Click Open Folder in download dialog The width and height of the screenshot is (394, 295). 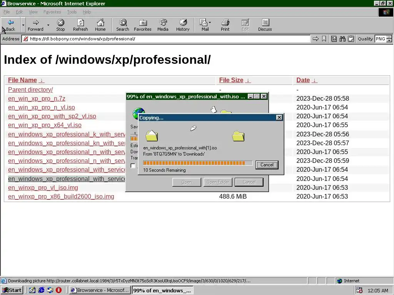218,182
